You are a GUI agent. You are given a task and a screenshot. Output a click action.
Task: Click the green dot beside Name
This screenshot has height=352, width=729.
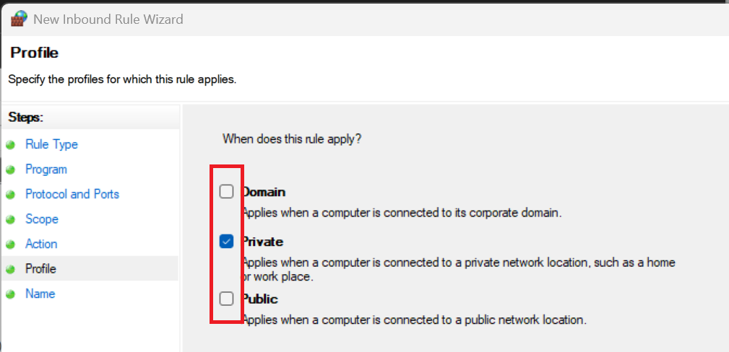(x=10, y=294)
